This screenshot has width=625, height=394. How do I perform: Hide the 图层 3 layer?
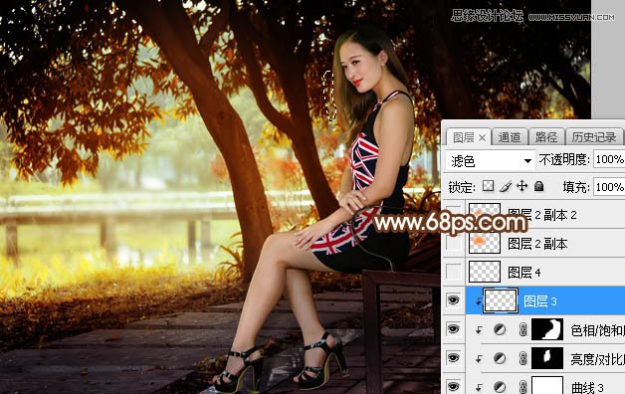click(453, 300)
